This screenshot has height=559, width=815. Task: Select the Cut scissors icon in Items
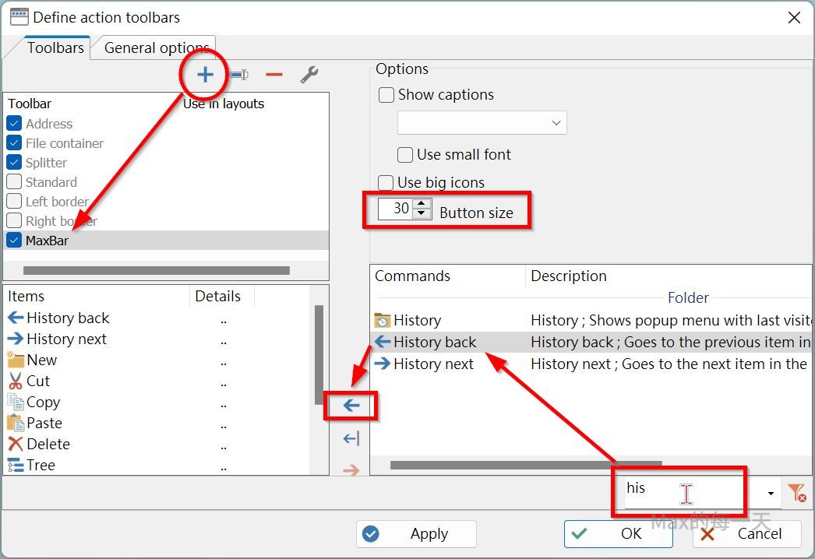[16, 381]
